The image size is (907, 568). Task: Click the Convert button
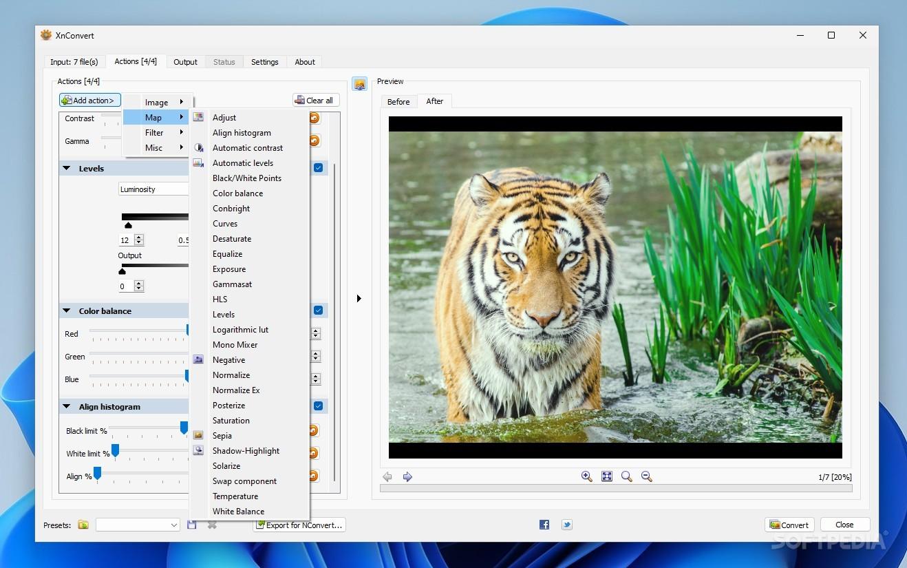pos(789,525)
